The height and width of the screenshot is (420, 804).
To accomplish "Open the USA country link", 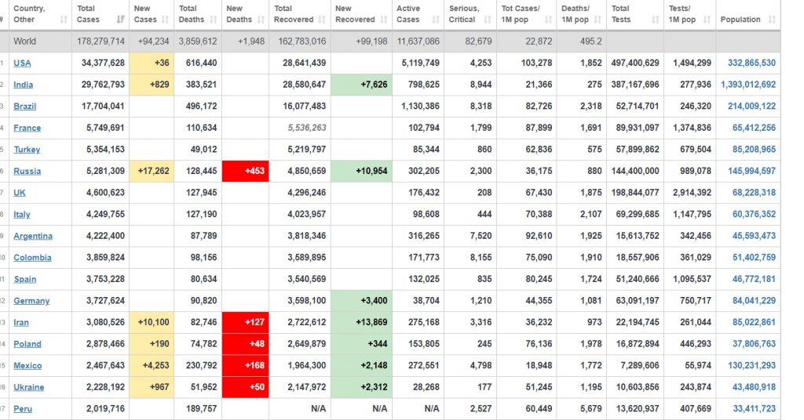I will point(22,63).
